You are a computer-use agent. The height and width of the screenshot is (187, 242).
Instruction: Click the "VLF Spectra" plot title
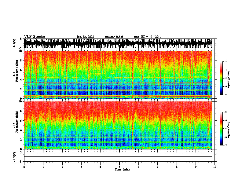coord(35,37)
